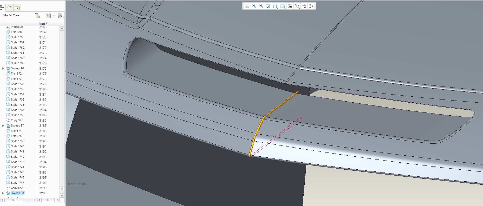Image resolution: width=483 pixels, height=206 pixels.
Task: Click the Style 1743 feature icon
Action: coord(8,162)
